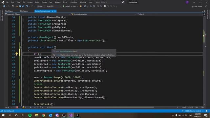The width and height of the screenshot is (210, 118).
Task: Open the Debug menu
Action: pyautogui.click(x=44, y=2)
